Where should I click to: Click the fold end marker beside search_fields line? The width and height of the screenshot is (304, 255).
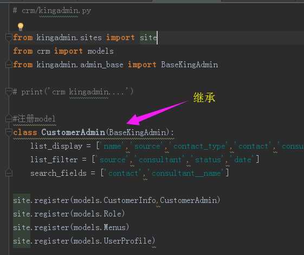[x=9, y=173]
